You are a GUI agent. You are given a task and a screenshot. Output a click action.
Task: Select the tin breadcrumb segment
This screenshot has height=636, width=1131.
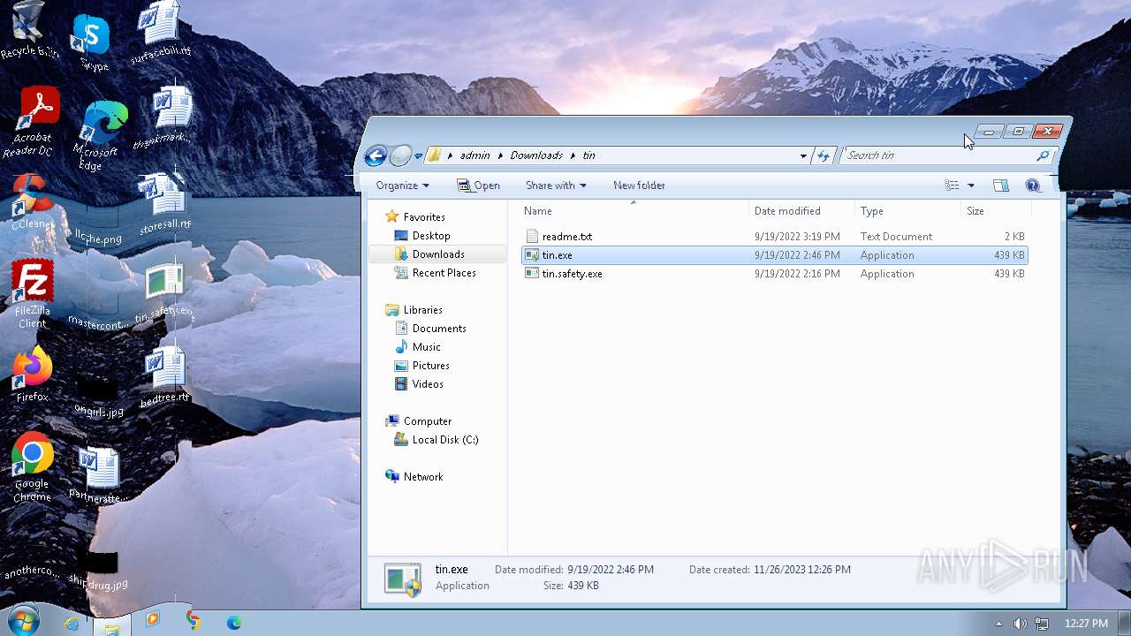588,155
